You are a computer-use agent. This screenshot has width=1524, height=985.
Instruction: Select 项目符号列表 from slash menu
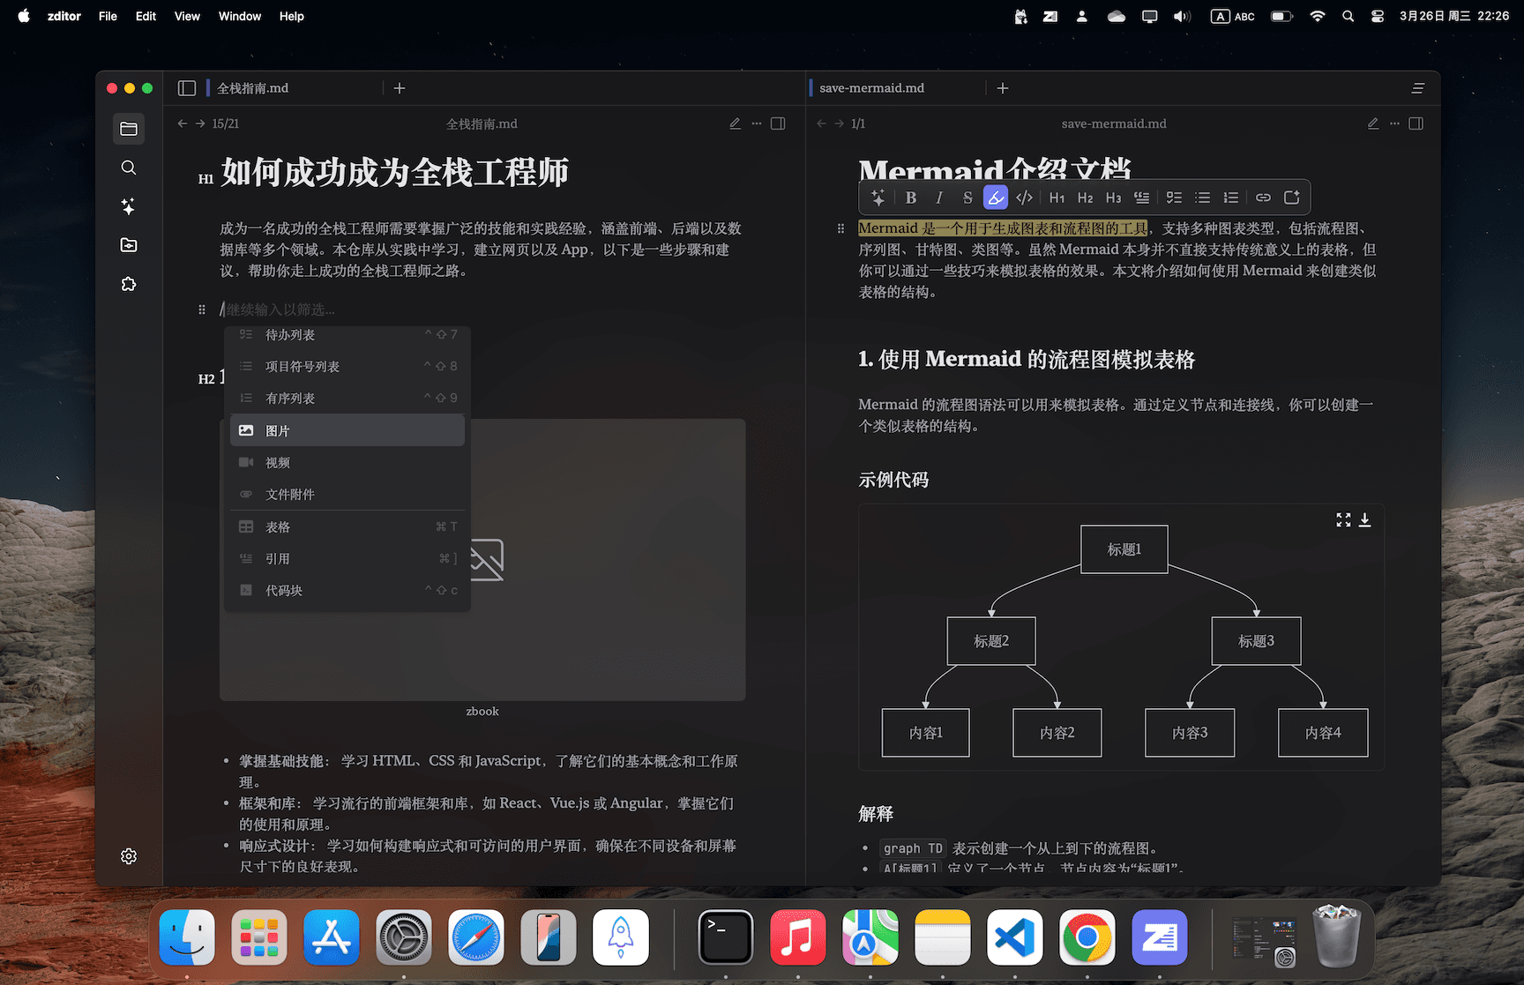(x=347, y=366)
